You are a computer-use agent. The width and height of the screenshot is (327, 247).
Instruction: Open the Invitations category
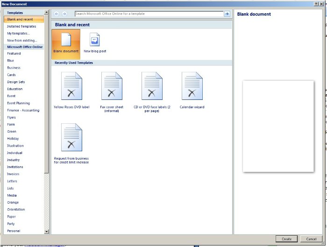click(15, 167)
